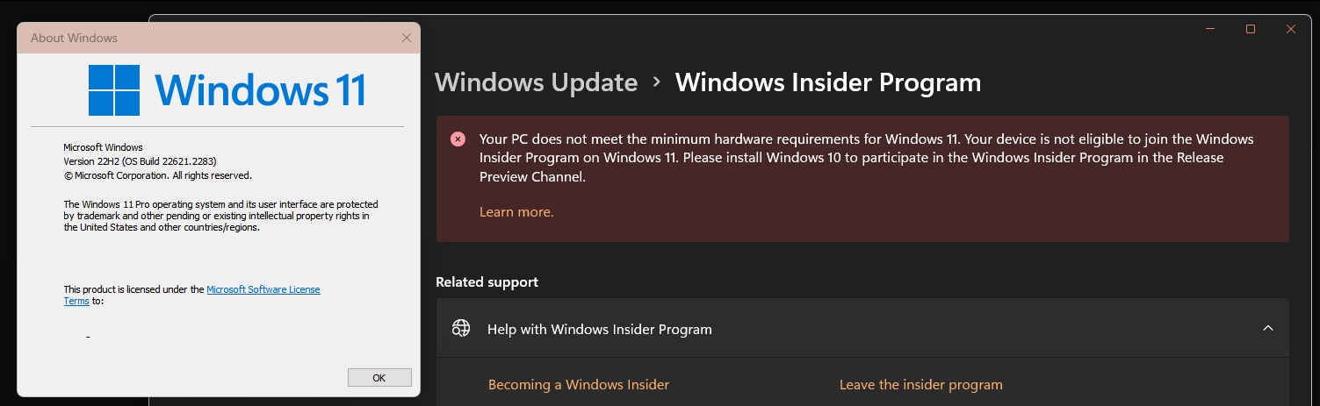Click the version and OS build text
The image size is (1320, 406).
click(x=140, y=161)
